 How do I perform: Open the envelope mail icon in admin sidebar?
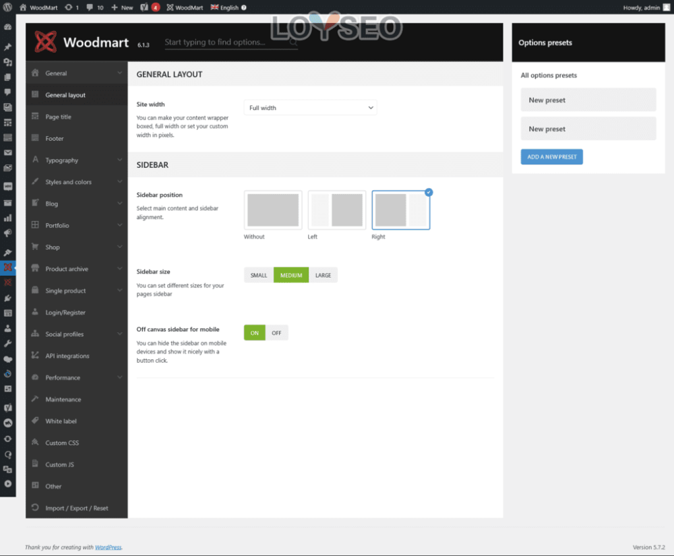7,152
